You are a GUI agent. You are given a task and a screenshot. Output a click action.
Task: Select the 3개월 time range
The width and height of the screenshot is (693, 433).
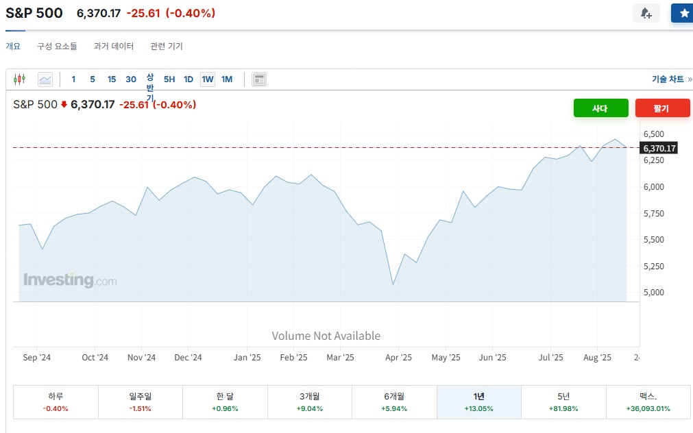(x=310, y=401)
